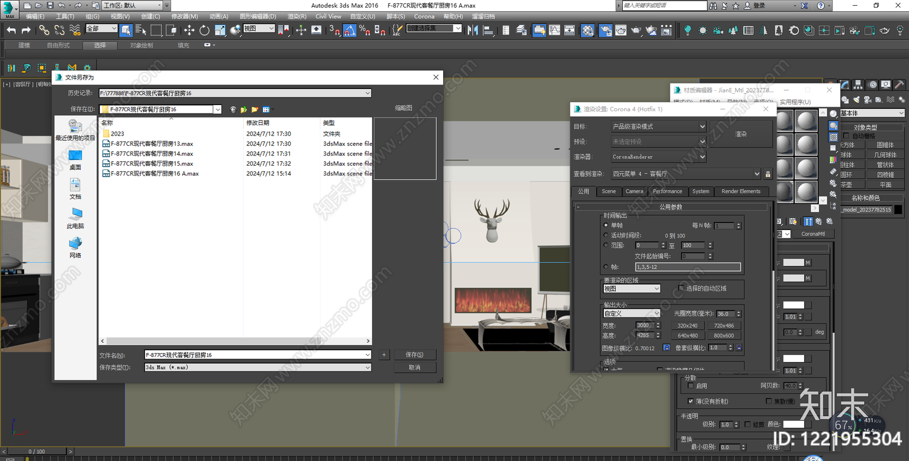This screenshot has height=461, width=909.
Task: Open the Material Editor toolbar icon
Action: [587, 30]
